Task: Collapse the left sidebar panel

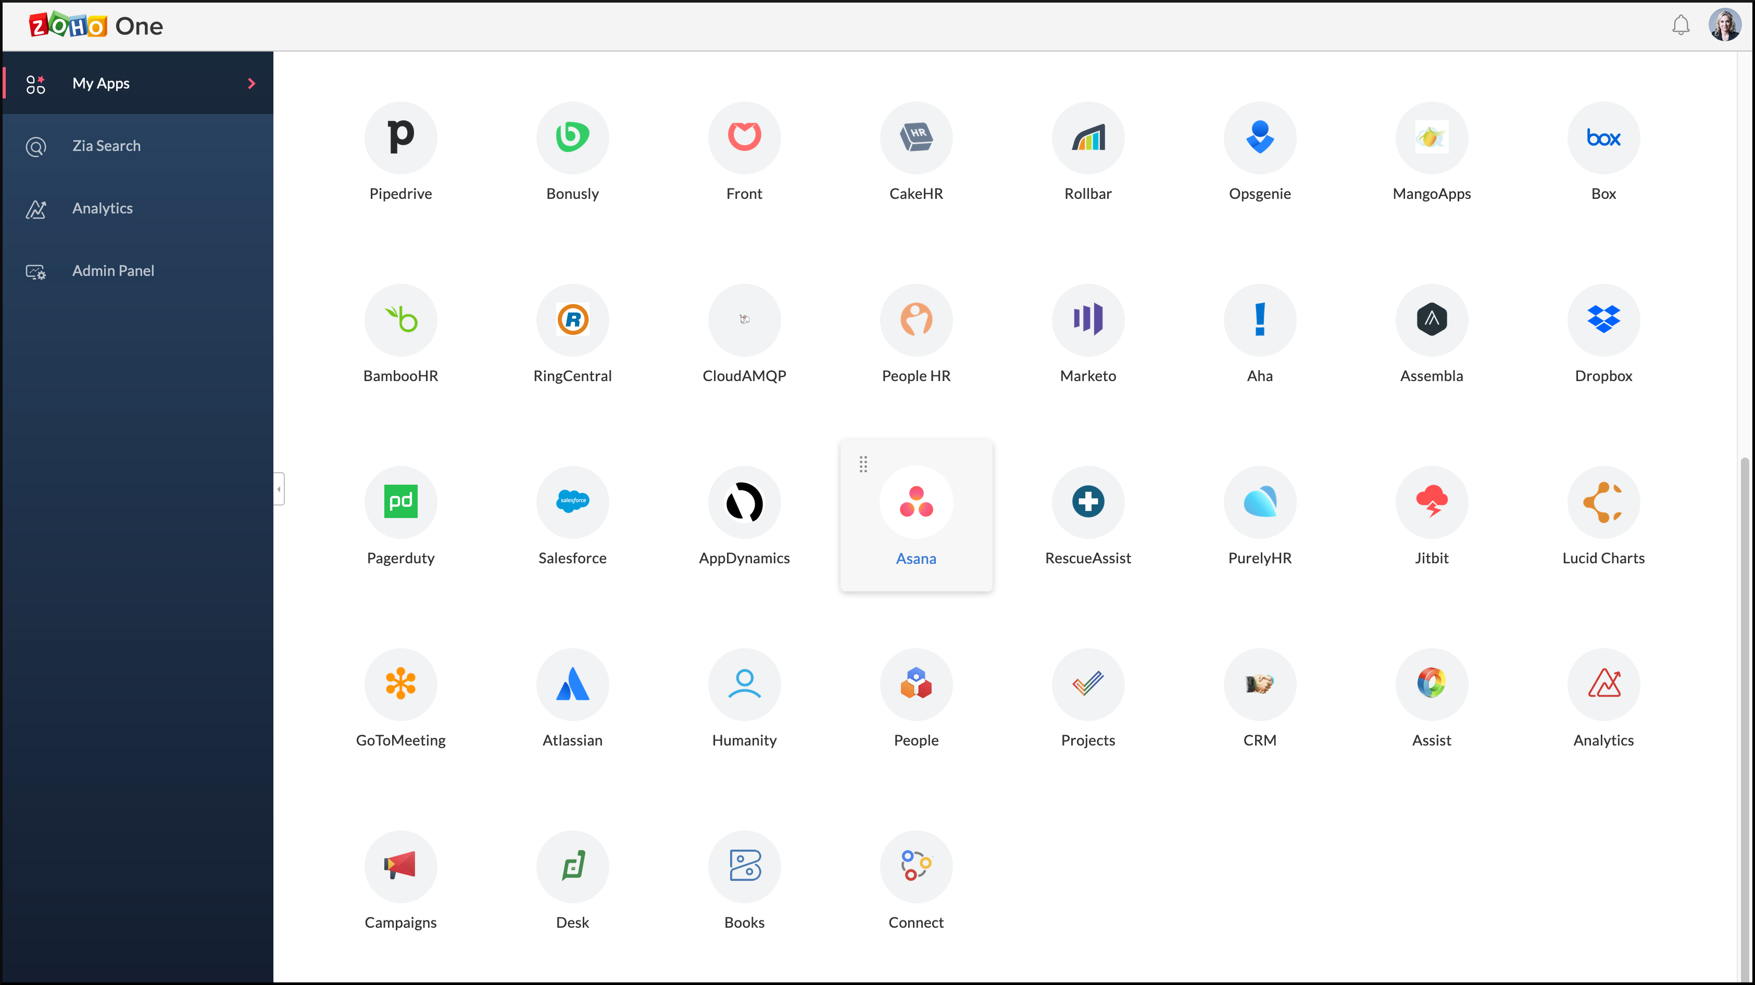Action: [279, 488]
